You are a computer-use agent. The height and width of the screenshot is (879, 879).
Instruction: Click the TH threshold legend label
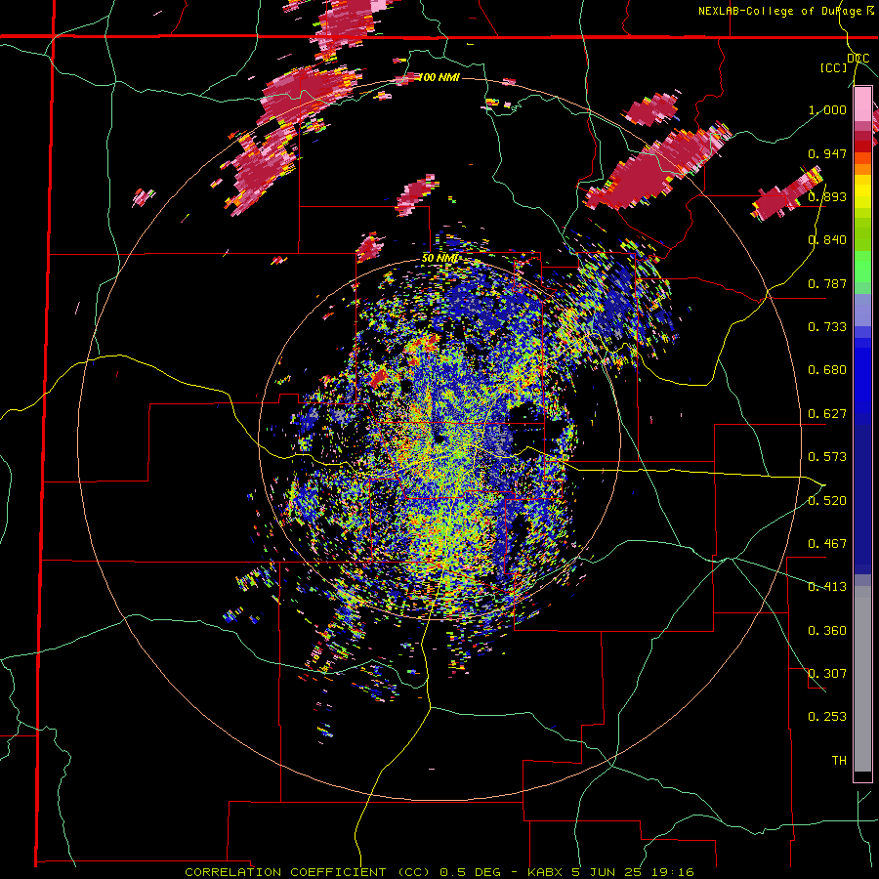(x=839, y=761)
